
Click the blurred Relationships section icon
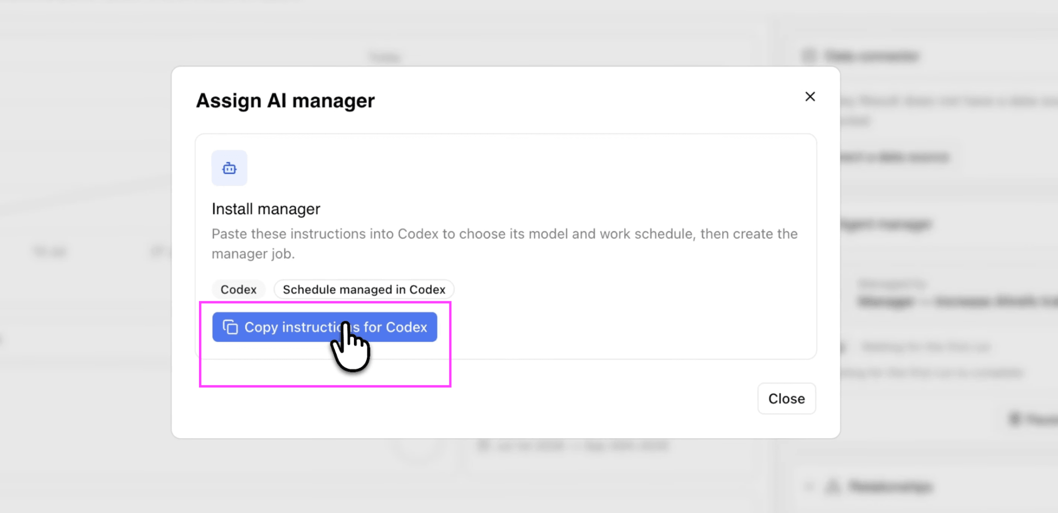point(832,486)
